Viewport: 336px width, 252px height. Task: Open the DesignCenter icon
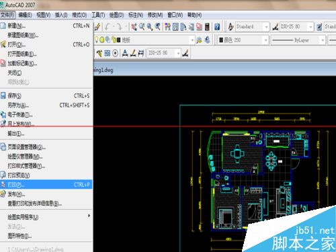[x=175, y=27]
